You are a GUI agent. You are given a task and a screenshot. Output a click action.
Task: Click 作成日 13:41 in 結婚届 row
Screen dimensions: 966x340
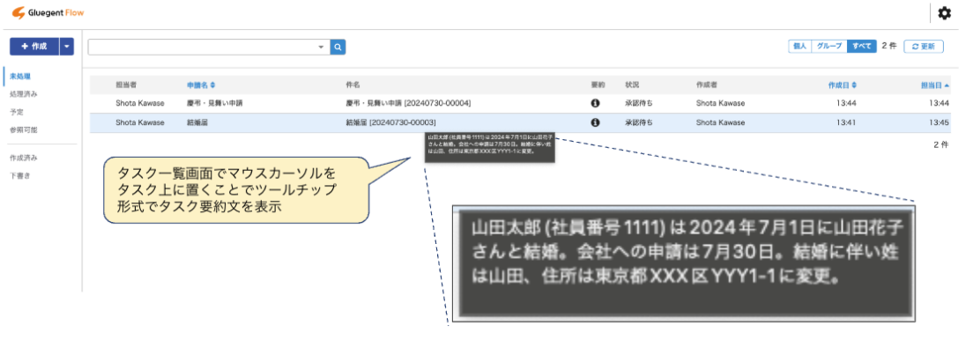[x=846, y=122]
